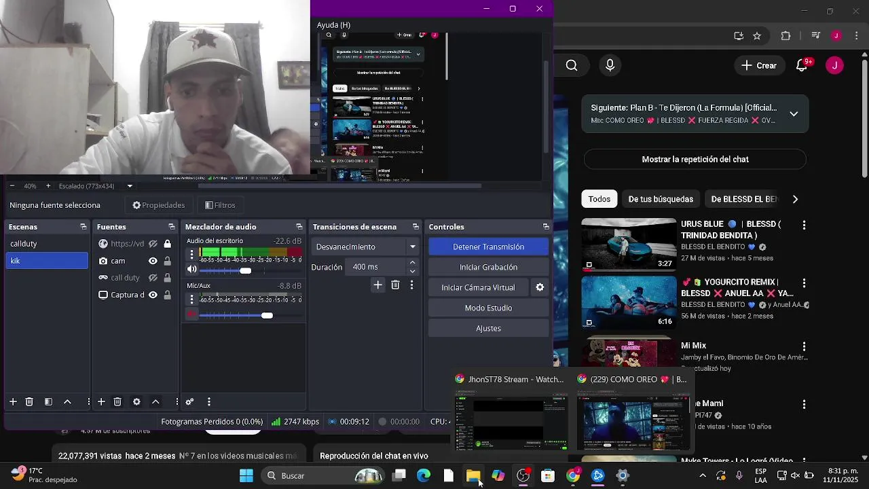Screen dimensions: 869x489
Task: Open audio mixer three-dot menu at bottom
Action: click(x=209, y=402)
